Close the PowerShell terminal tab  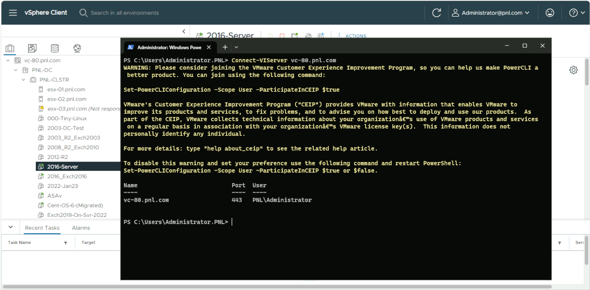[208, 47]
